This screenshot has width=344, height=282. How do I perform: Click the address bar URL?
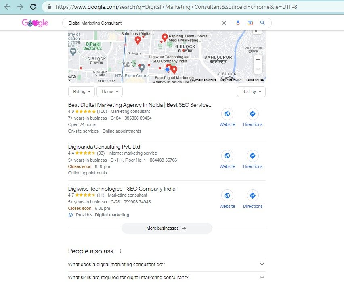pos(176,7)
